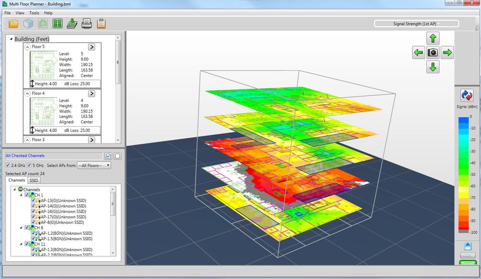
Task: Click the green four-square grid toolbar icon
Action: pyautogui.click(x=58, y=23)
